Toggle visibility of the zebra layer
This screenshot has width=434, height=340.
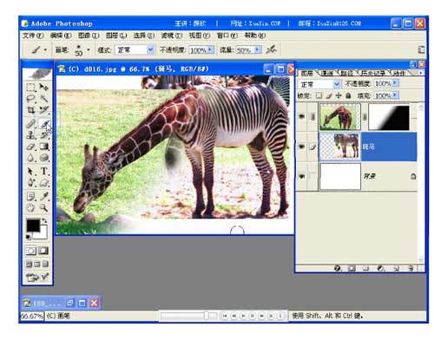point(302,147)
